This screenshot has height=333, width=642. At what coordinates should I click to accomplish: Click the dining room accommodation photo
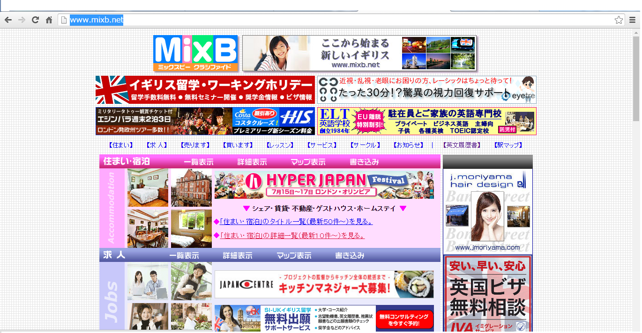[148, 228]
